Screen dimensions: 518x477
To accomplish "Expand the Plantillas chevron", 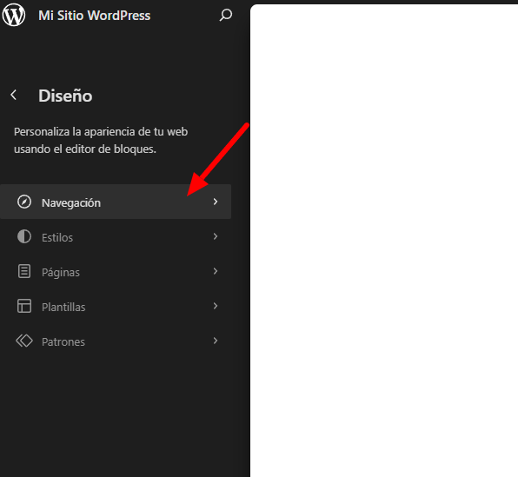I will click(x=216, y=306).
